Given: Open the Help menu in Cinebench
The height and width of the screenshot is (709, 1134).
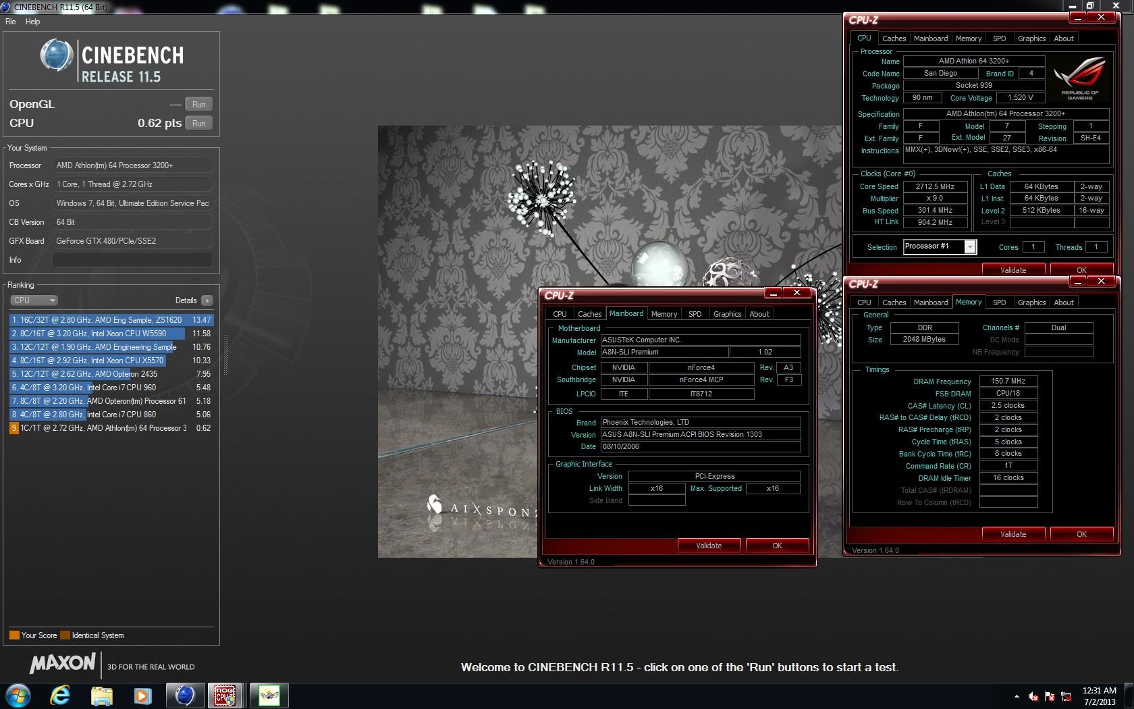Looking at the screenshot, I should (32, 22).
